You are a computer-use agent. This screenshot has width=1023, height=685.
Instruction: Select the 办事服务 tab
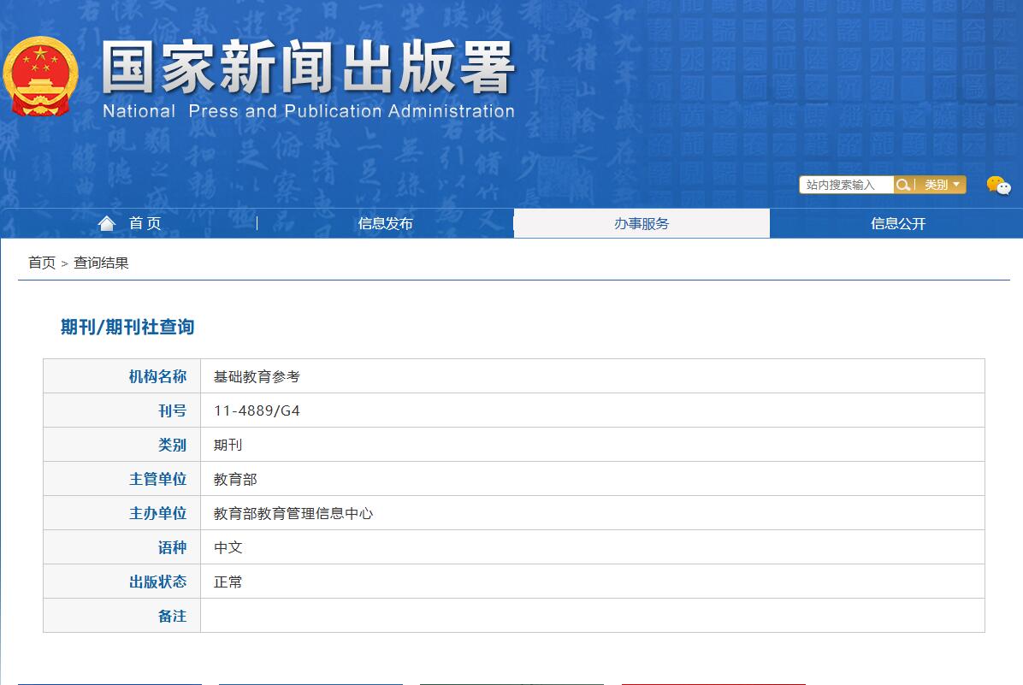click(641, 222)
